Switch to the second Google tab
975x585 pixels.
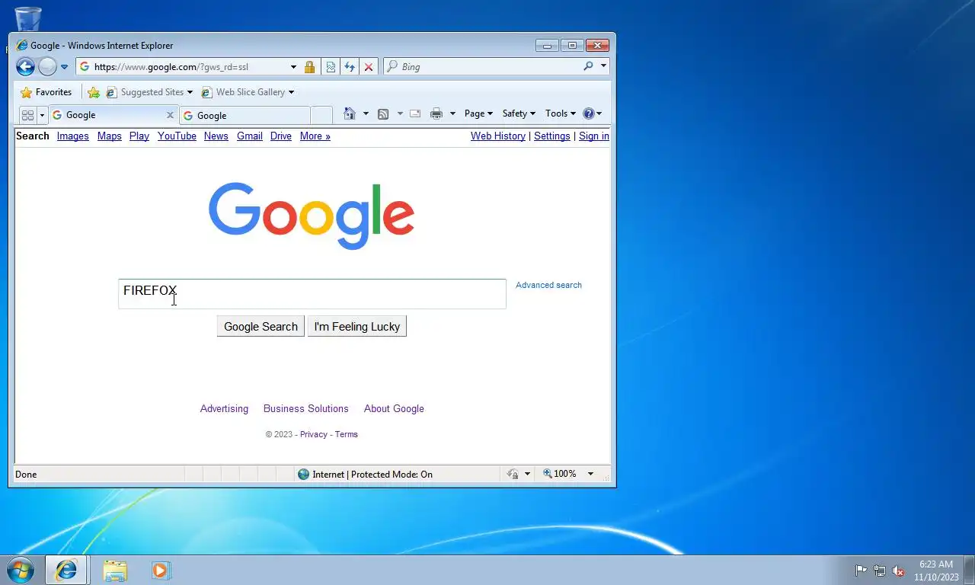[x=245, y=116]
